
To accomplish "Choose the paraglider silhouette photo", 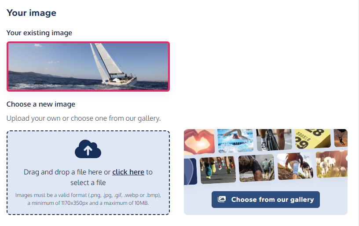I will tap(341, 138).
